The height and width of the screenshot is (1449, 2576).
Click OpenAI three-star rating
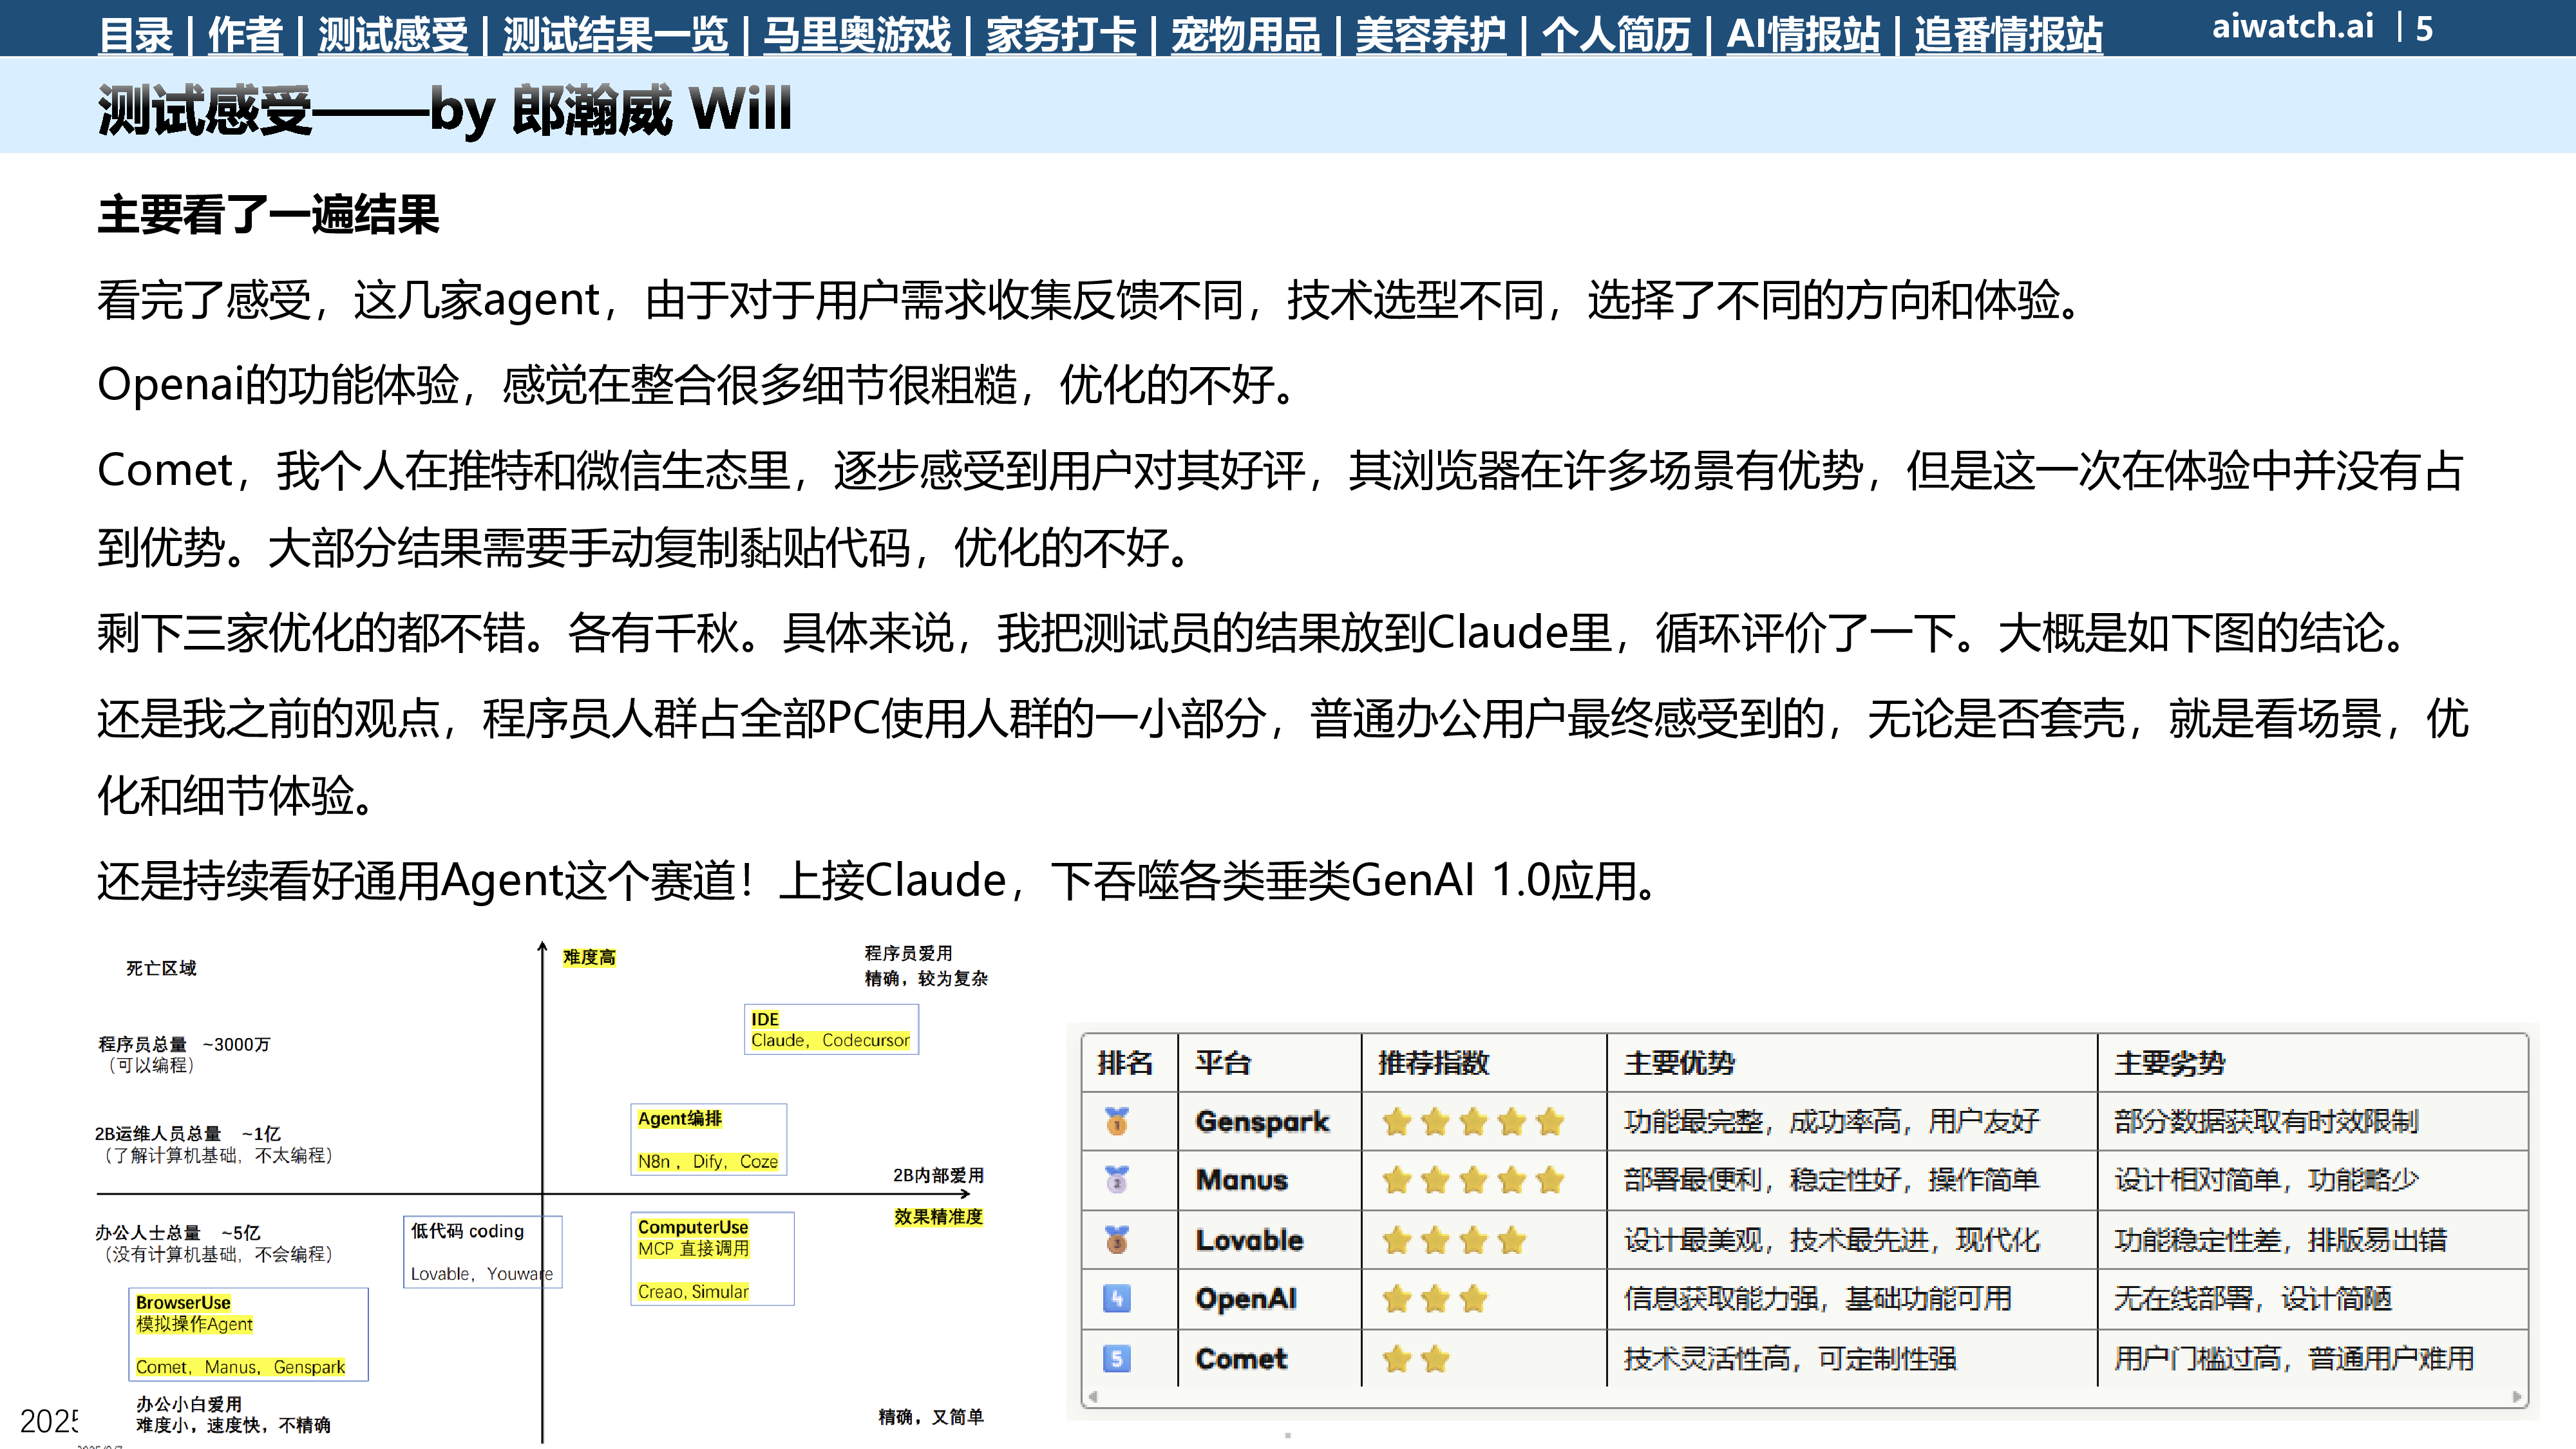click(x=1435, y=1300)
